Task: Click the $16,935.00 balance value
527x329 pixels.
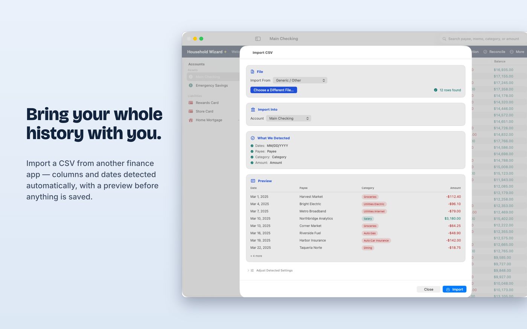Action: coord(503,70)
